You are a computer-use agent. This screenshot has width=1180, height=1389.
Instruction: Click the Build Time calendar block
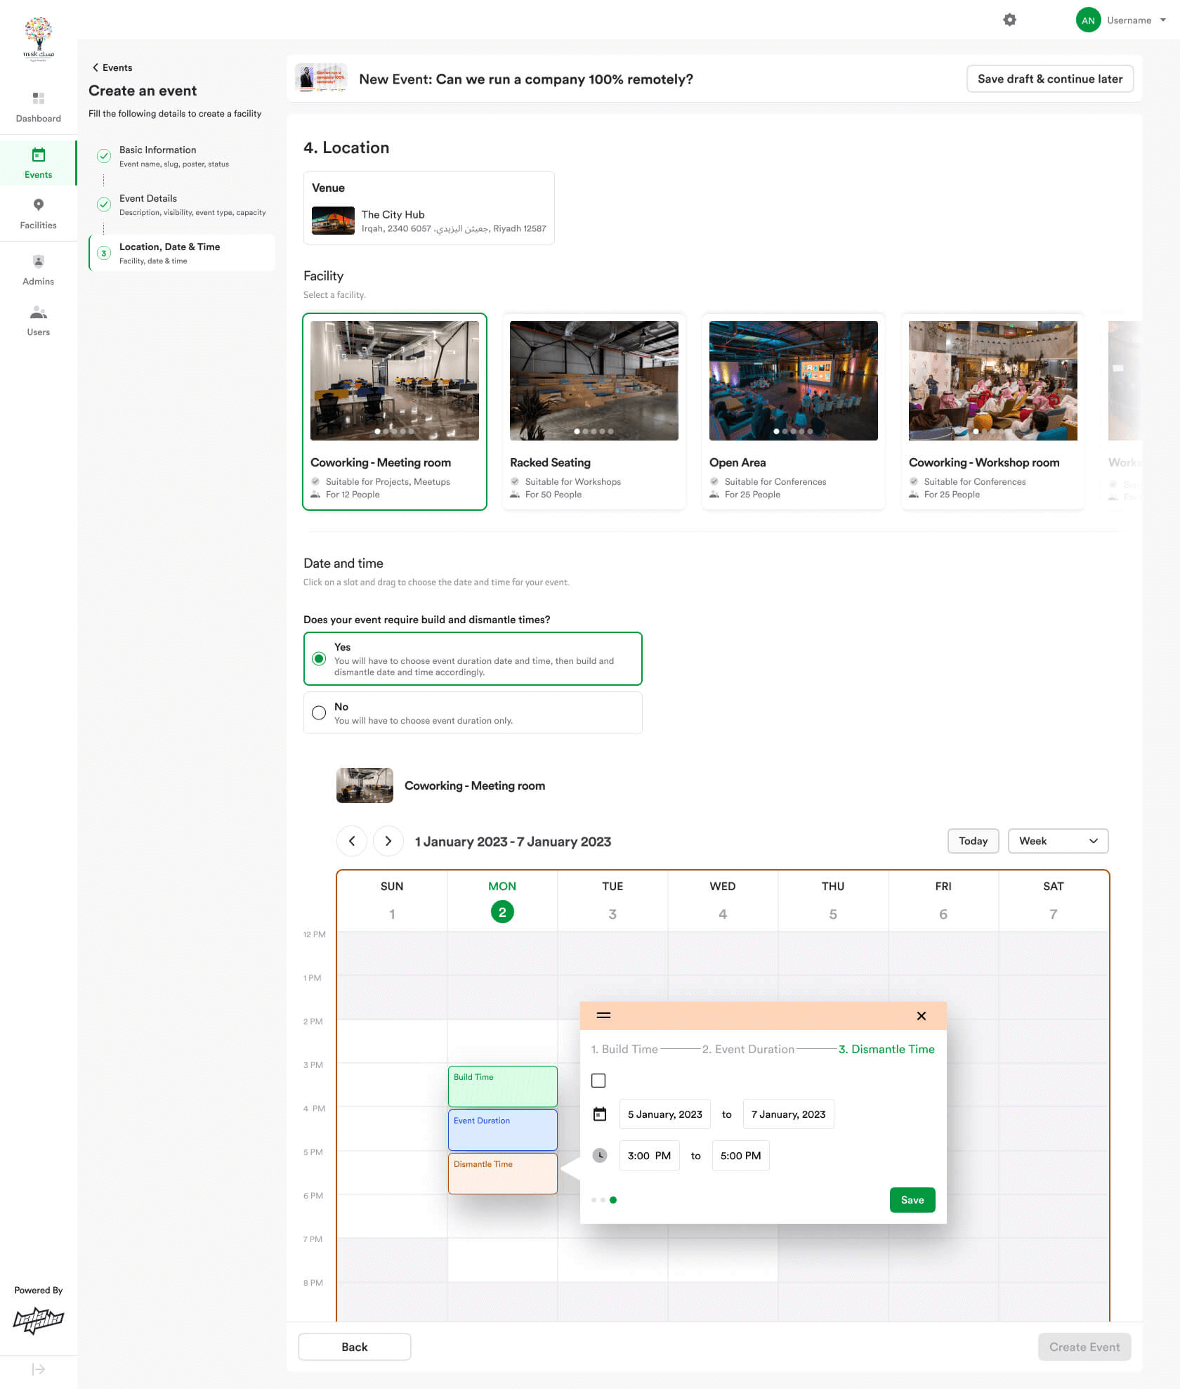503,1086
